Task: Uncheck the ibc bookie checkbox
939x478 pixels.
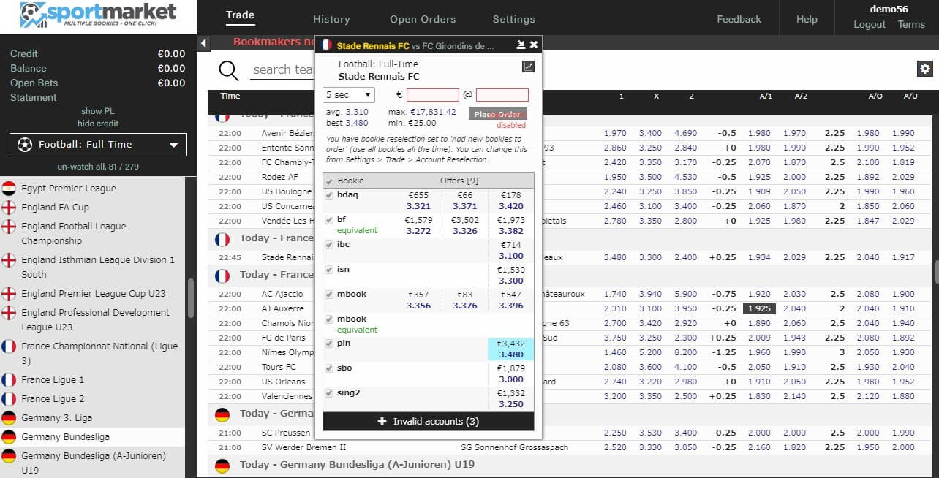Action: (x=329, y=245)
